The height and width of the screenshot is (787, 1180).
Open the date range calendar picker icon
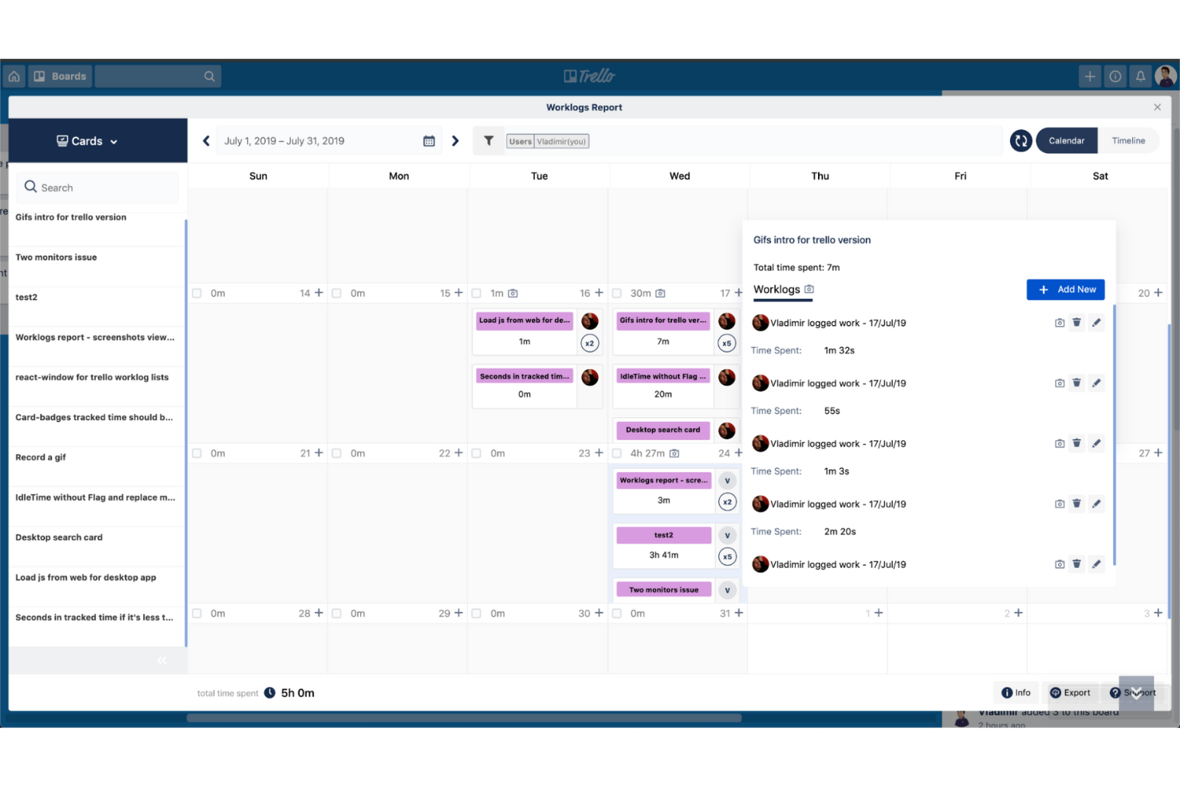429,141
